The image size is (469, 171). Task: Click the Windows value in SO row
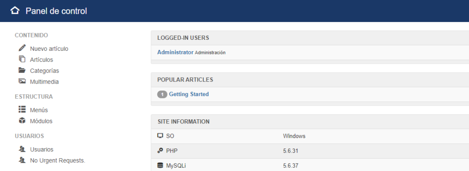click(294, 136)
